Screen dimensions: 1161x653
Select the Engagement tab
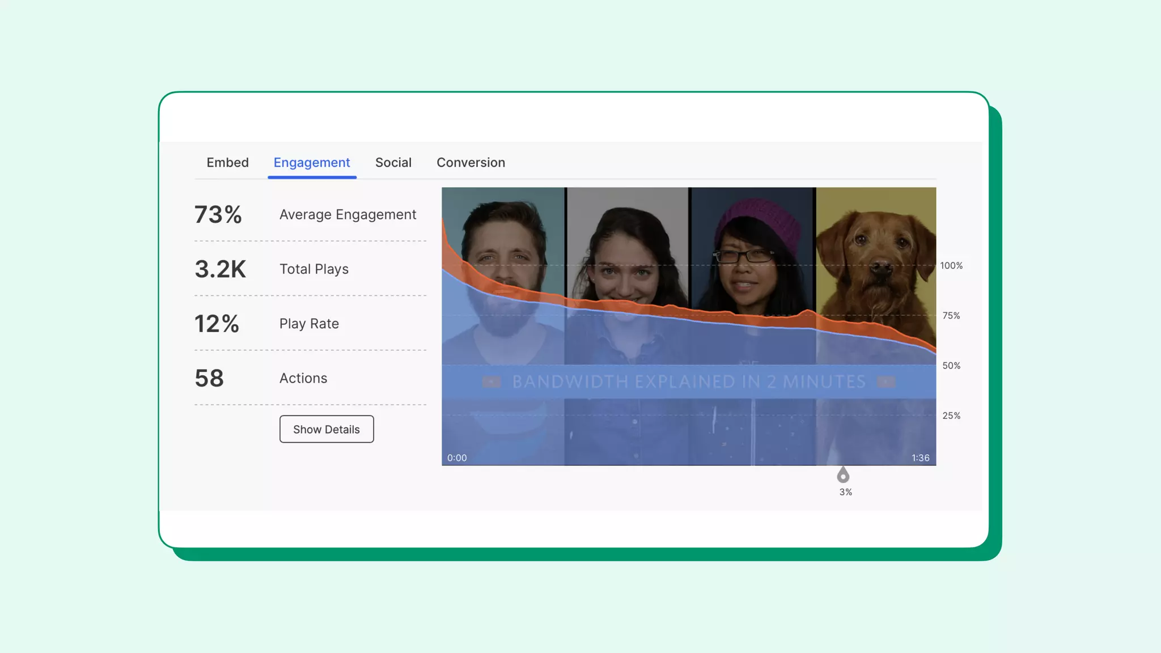point(312,163)
